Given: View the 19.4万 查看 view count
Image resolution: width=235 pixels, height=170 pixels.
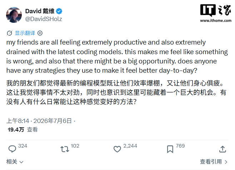Looking at the screenshot, I should click(x=22, y=129).
